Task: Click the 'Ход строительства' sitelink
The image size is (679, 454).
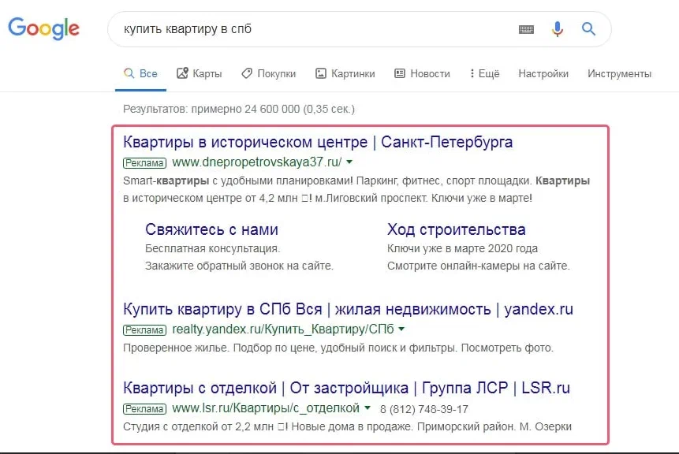Action: [456, 229]
